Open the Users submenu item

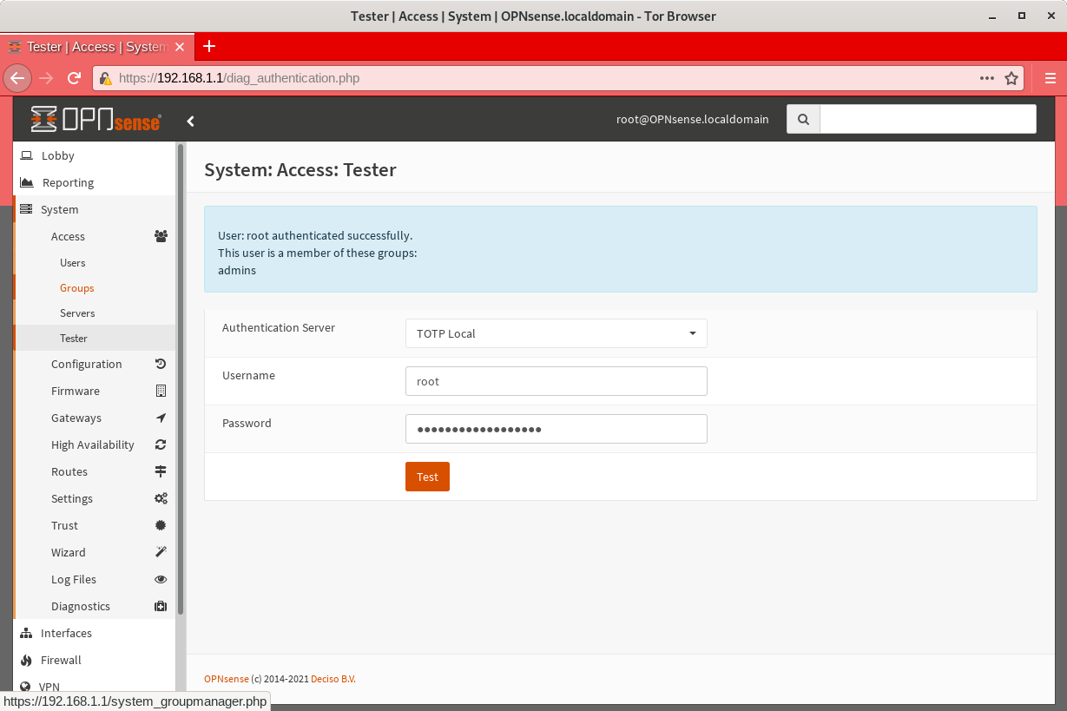point(73,263)
